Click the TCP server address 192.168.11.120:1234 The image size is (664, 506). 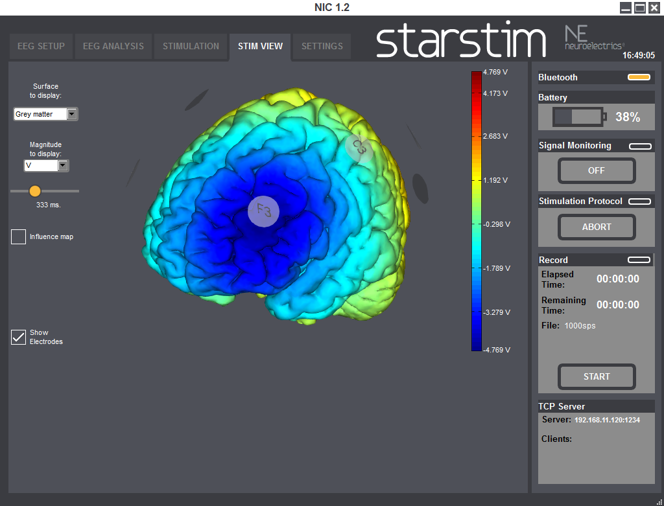click(x=607, y=420)
